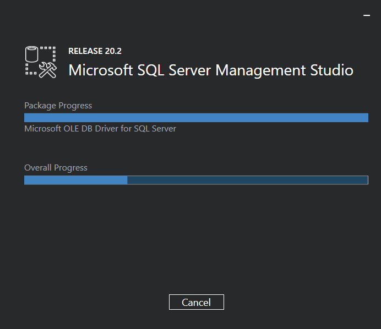
Task: Click the word SQL in the title
Action: (x=152, y=70)
